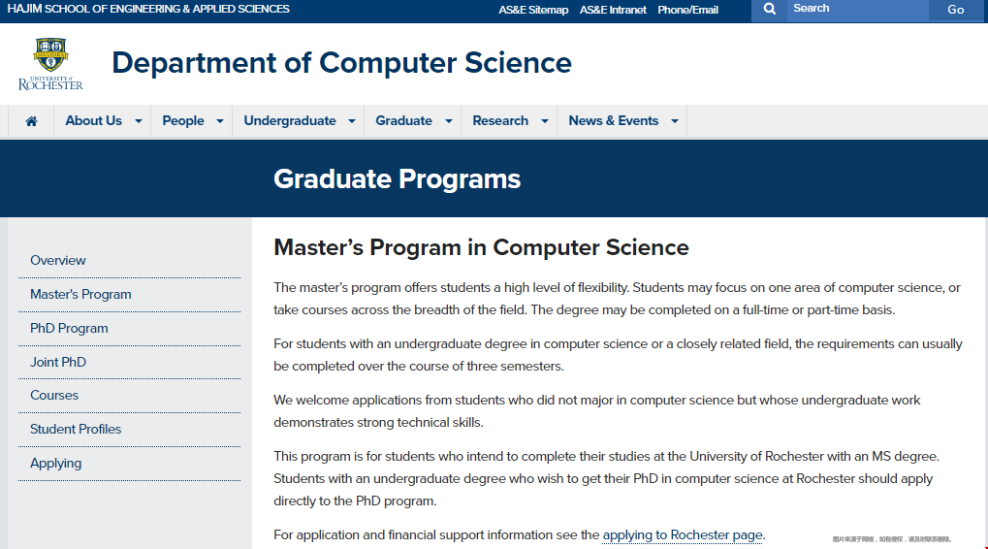
Task: Expand the About Us dropdown arrow
Action: tap(139, 121)
